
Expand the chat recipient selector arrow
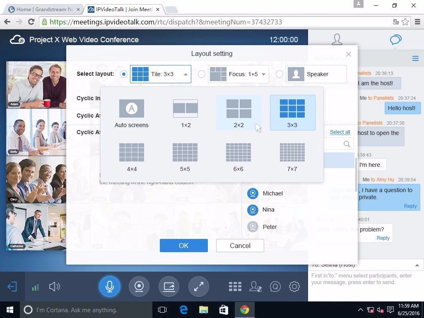pos(417,265)
